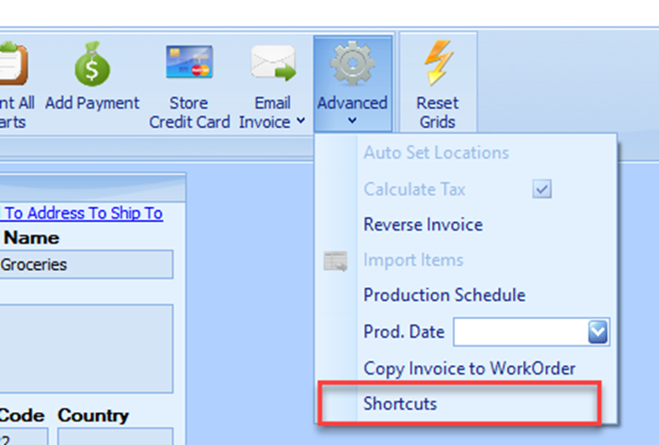This screenshot has width=659, height=445.
Task: Collapse the Advanced menu via its arrow
Action: [352, 120]
